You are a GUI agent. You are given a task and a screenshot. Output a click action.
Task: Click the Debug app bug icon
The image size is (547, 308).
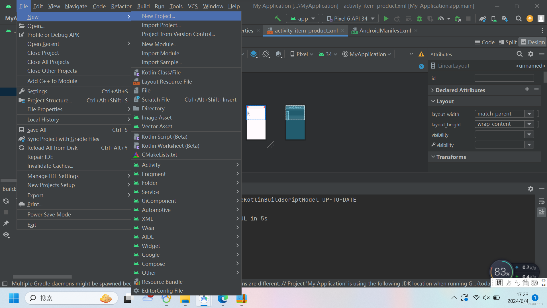click(419, 19)
